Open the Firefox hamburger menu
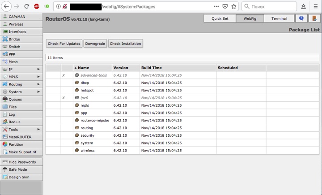Viewport: 322px width, 195px height. (x=316, y=7)
